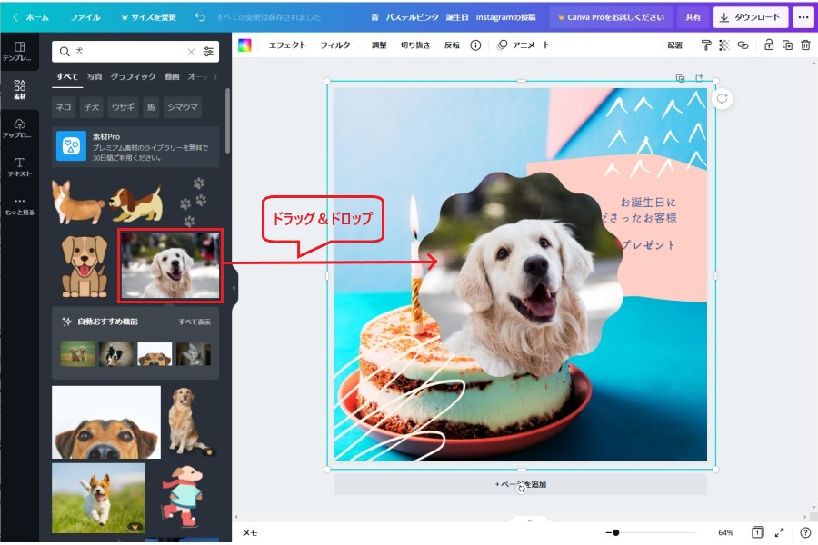The width and height of the screenshot is (818, 545).
Task: Click the ダウンロード download button
Action: tap(750, 17)
